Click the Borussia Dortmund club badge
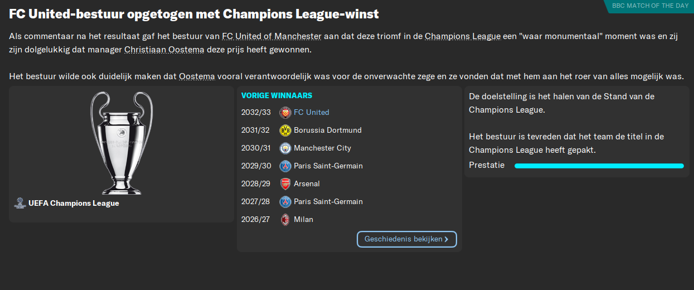 [285, 130]
